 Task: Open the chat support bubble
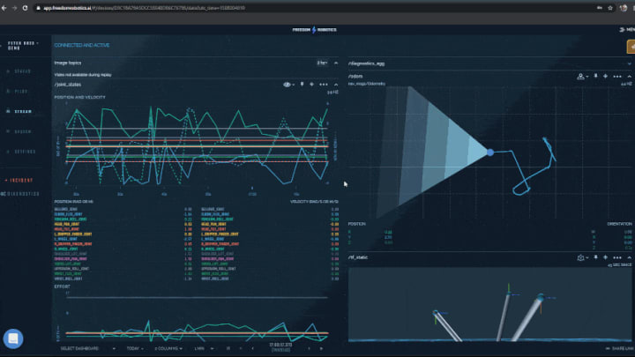pos(13,338)
